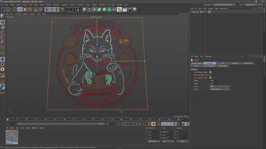Toggle the Y axis lock

52,10
